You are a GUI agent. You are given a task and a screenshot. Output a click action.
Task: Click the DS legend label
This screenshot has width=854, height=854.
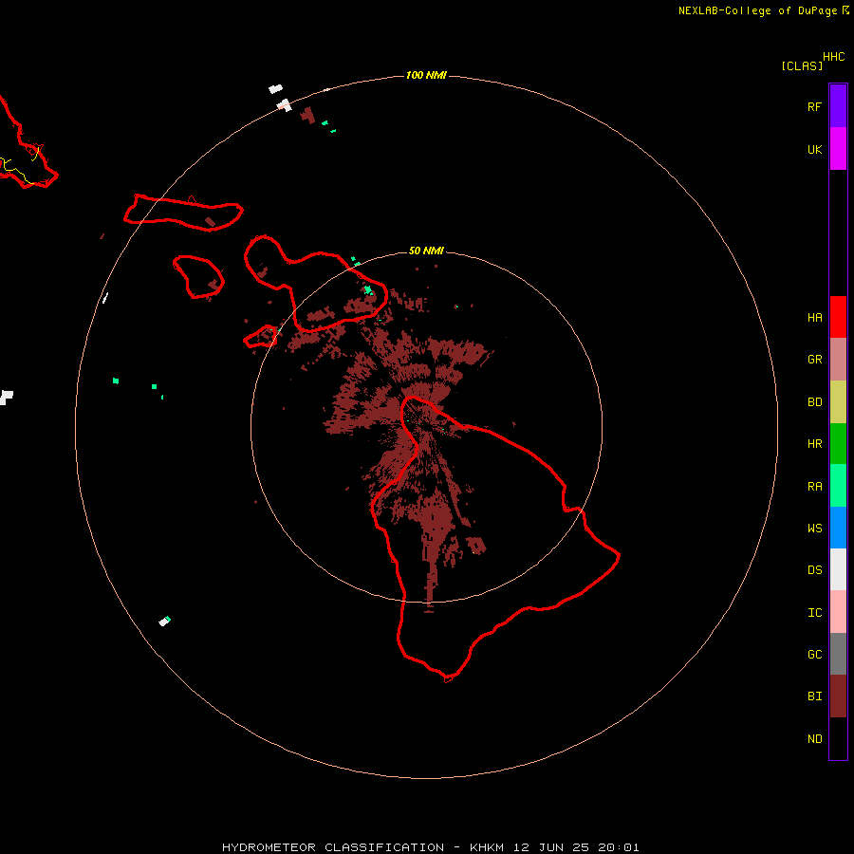(x=814, y=570)
